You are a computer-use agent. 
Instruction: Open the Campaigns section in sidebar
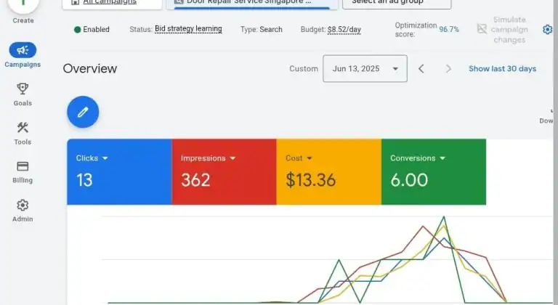(23, 51)
